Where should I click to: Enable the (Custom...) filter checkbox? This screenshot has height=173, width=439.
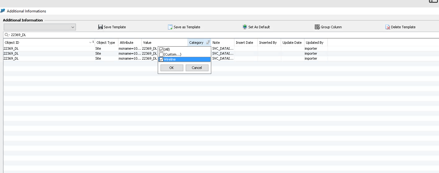pos(161,54)
